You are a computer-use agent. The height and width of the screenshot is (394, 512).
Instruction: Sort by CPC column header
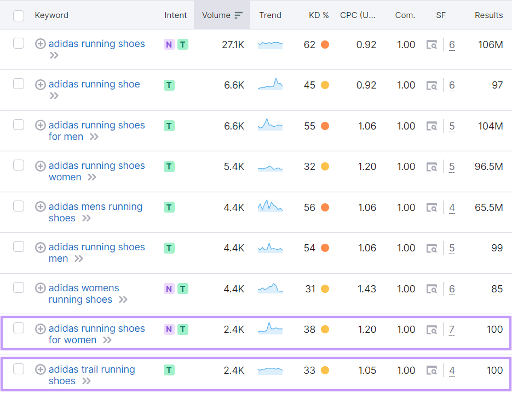(358, 15)
